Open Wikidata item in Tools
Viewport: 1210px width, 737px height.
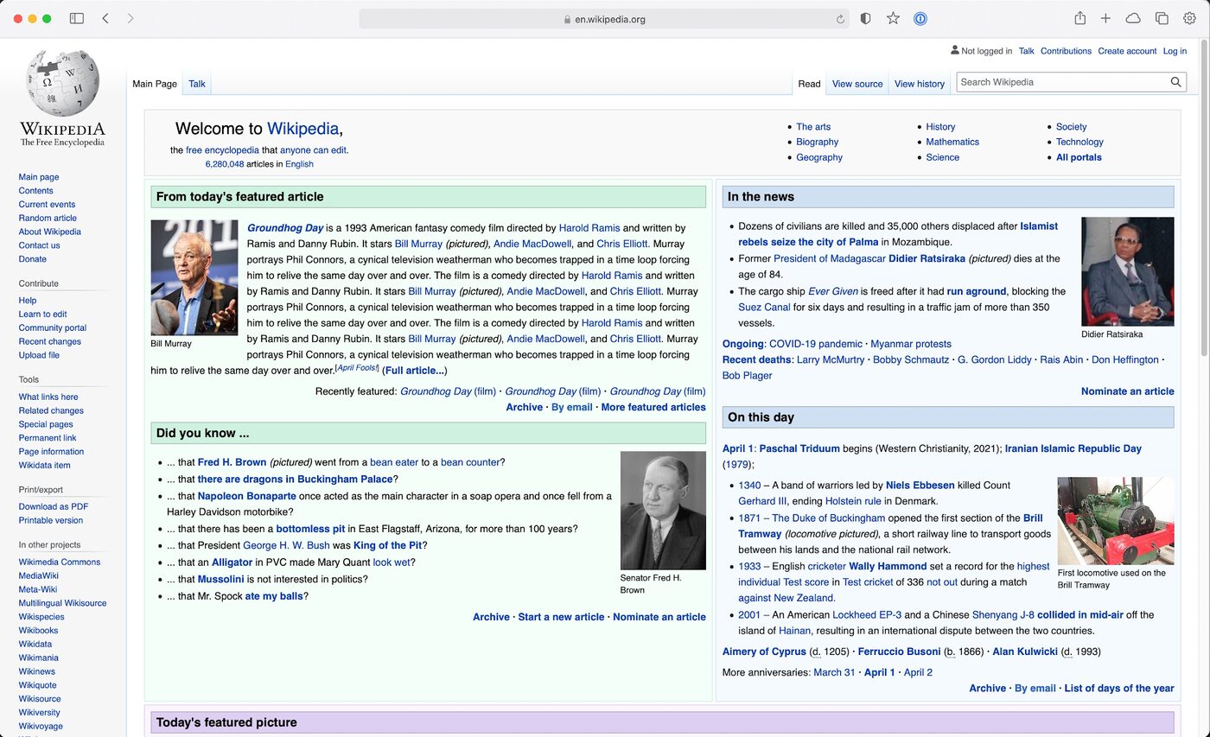coord(44,465)
